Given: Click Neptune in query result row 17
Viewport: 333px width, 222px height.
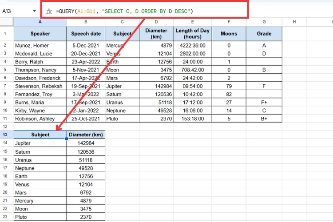Looking at the screenshot, I should click(x=40, y=168).
